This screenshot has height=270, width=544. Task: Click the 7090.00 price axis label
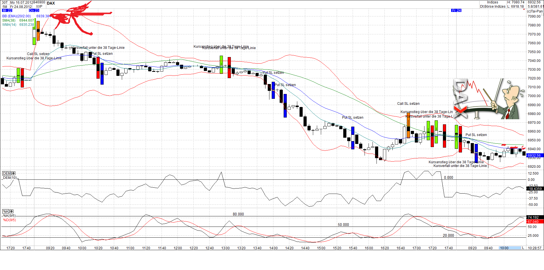coord(534,16)
